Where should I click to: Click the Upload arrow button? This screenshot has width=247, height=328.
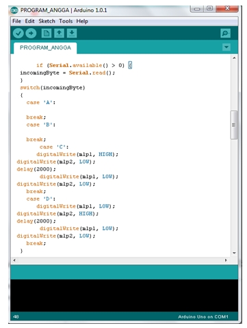coord(31,34)
